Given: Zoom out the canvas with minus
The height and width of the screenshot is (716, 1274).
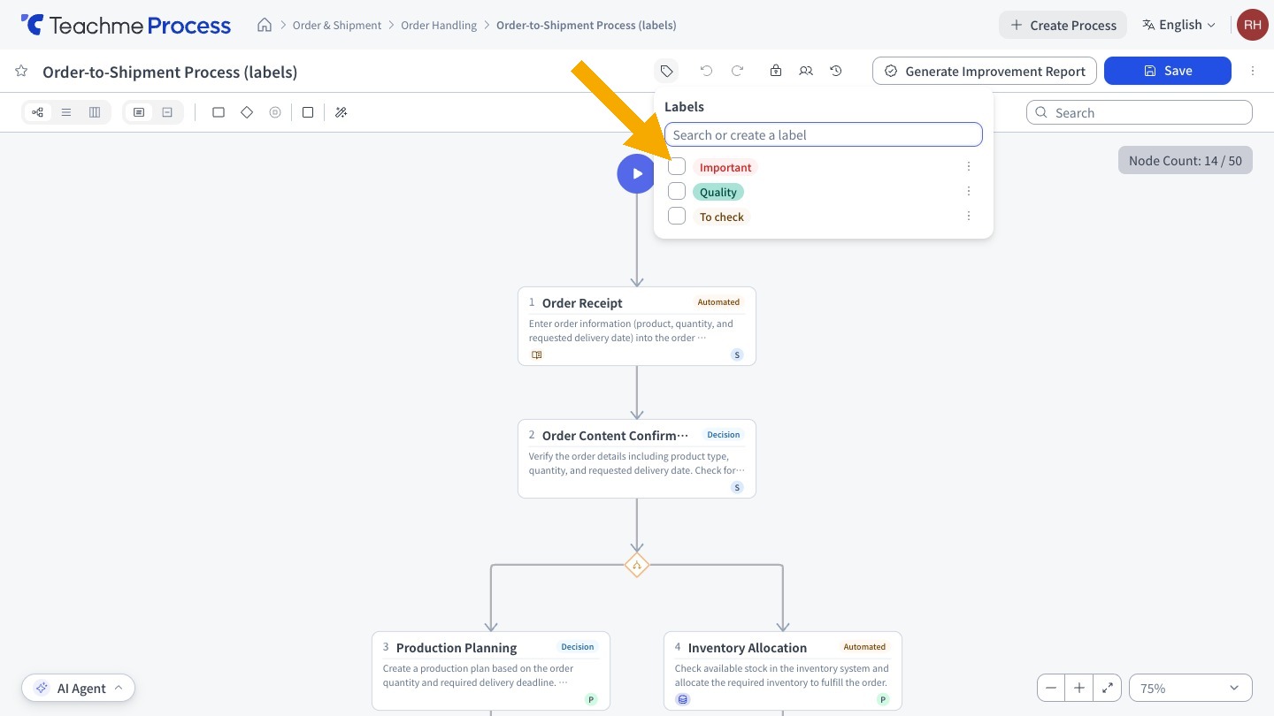Looking at the screenshot, I should 1051,688.
